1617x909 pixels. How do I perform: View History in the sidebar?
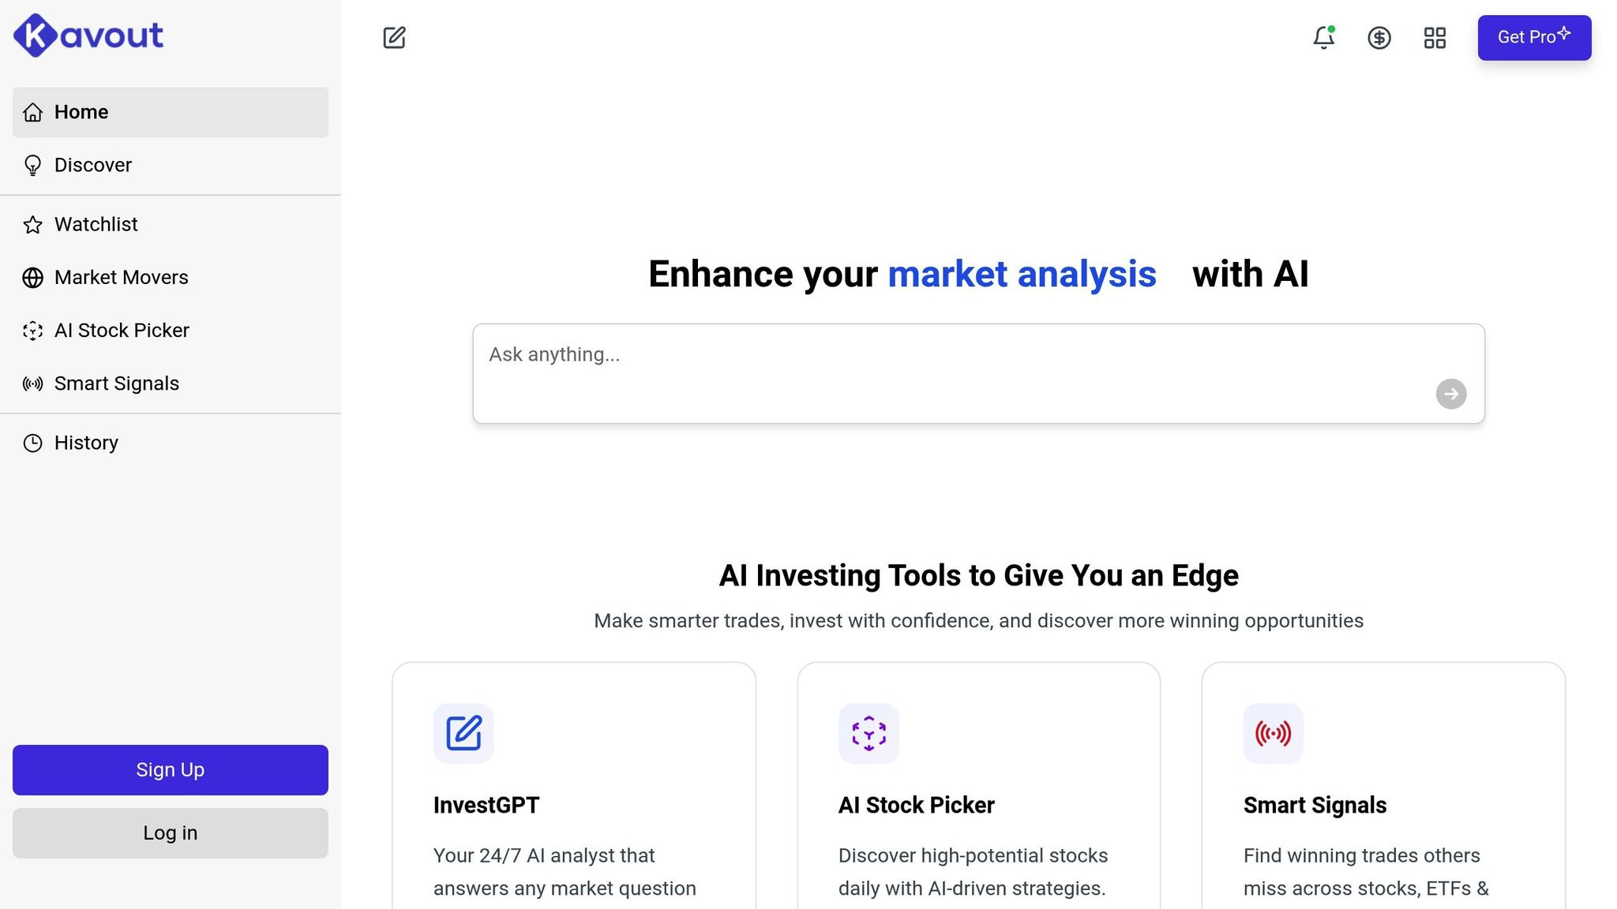[x=171, y=443]
